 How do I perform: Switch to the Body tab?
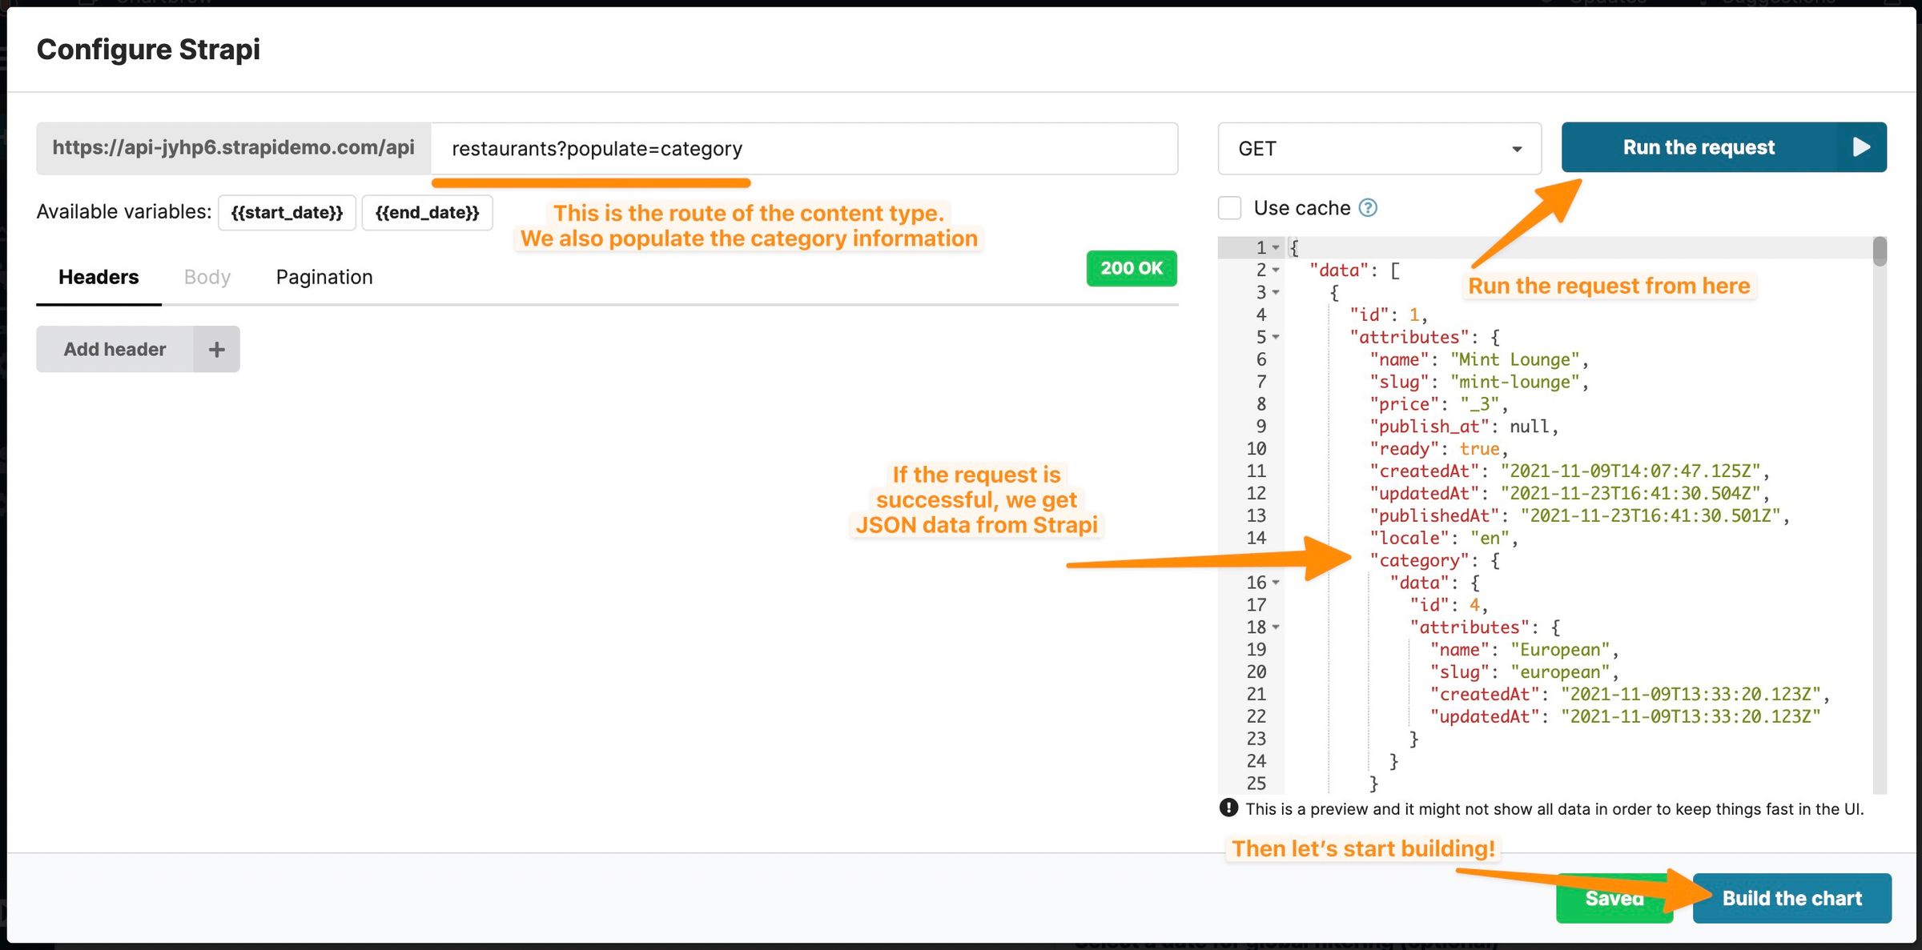pos(207,276)
